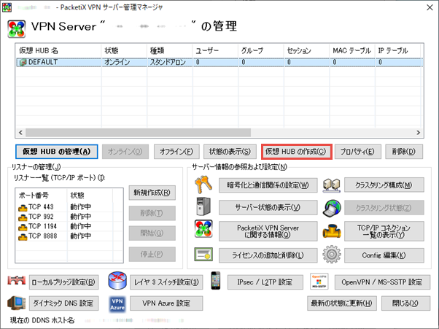Screen dimensions: 439x329
Task: Click the smartphone icon beside IPsec / L2TP
Action: point(216,282)
